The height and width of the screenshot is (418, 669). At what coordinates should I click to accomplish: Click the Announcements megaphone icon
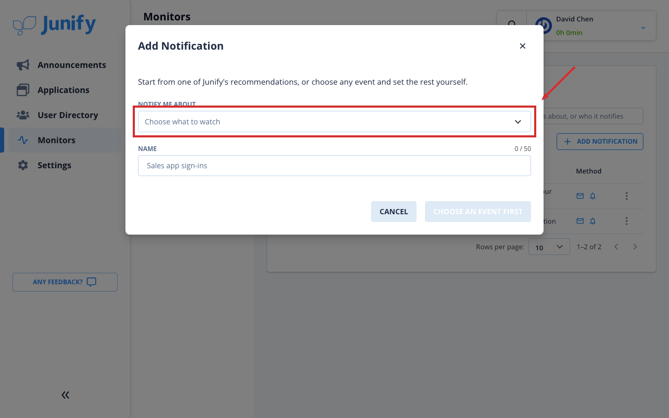click(x=23, y=65)
